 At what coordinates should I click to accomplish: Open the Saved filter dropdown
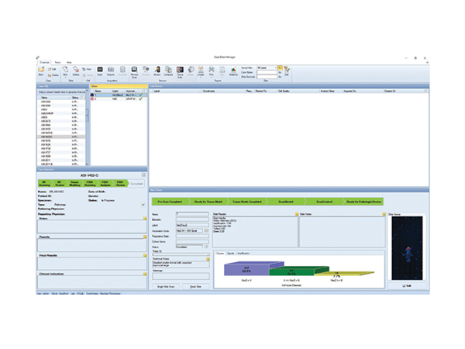[267, 68]
